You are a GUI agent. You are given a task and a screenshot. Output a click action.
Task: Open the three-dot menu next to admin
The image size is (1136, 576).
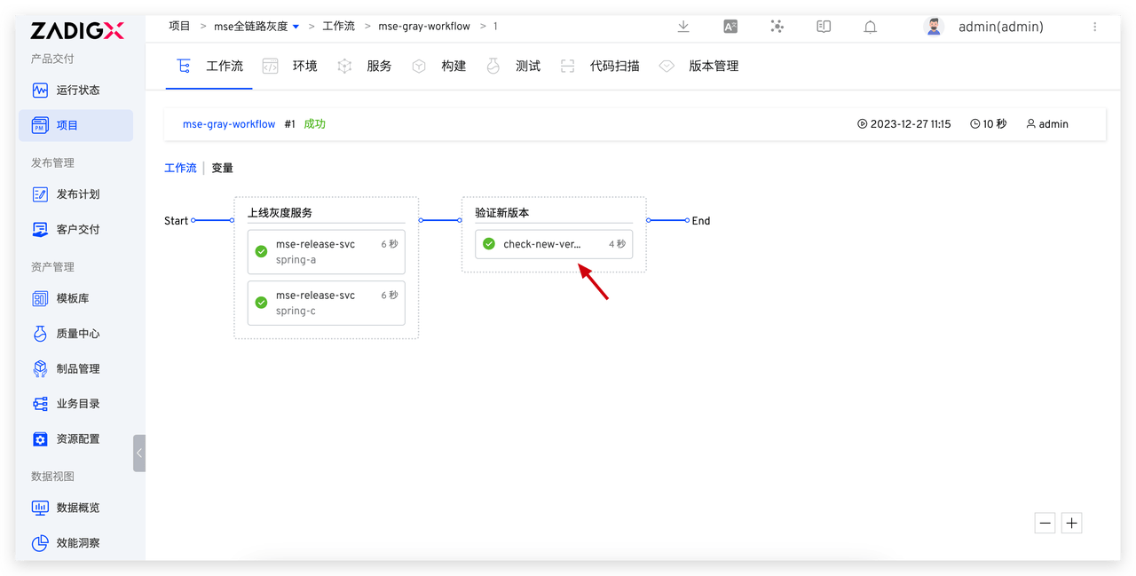1094,27
